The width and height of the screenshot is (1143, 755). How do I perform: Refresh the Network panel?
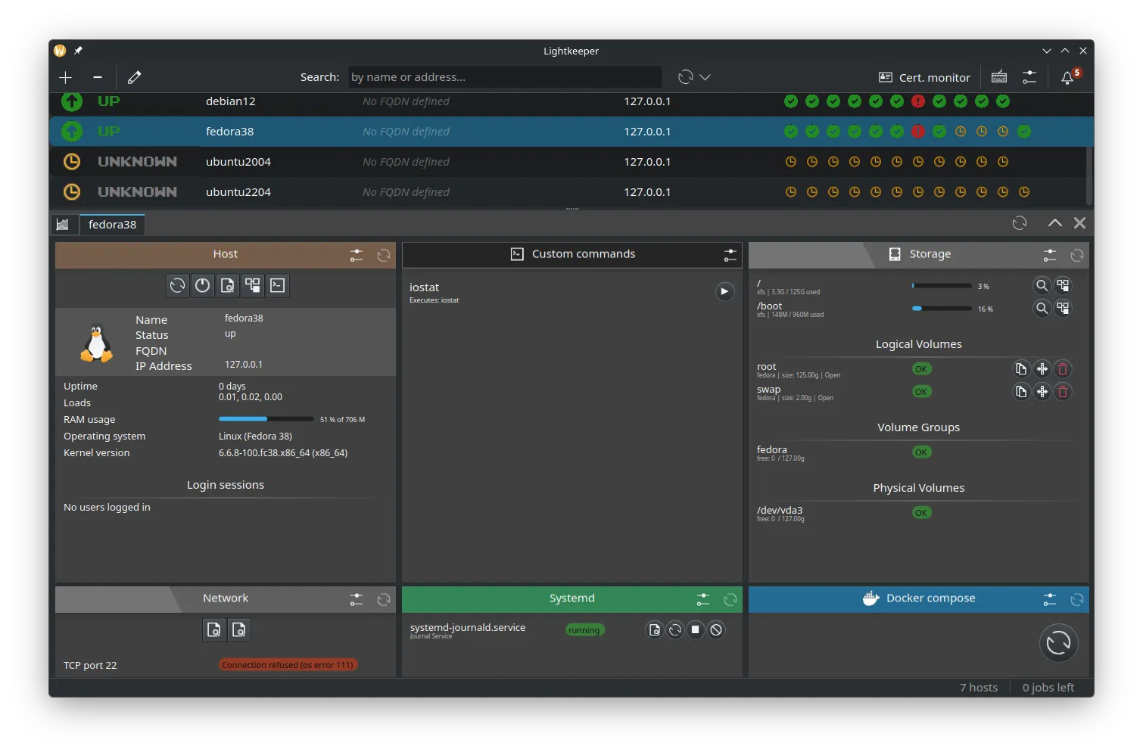tap(384, 599)
